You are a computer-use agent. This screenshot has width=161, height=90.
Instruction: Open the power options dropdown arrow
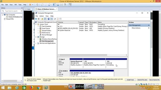click(x=33, y=5)
